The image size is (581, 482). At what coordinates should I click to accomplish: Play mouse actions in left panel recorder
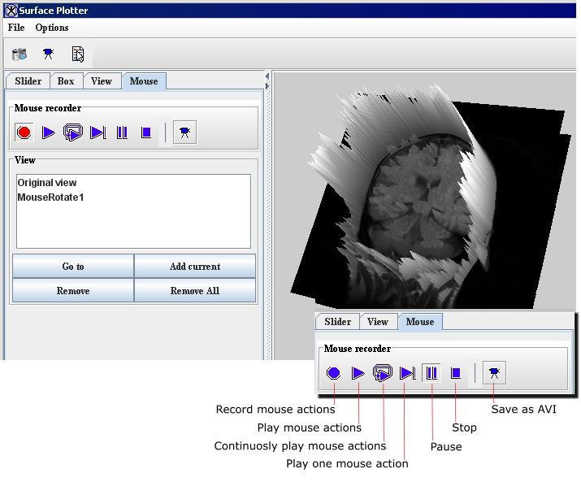tap(49, 132)
